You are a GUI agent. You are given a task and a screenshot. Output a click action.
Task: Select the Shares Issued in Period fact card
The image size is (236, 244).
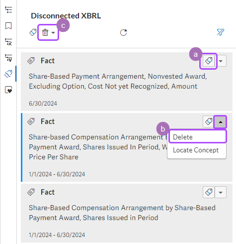127,213
